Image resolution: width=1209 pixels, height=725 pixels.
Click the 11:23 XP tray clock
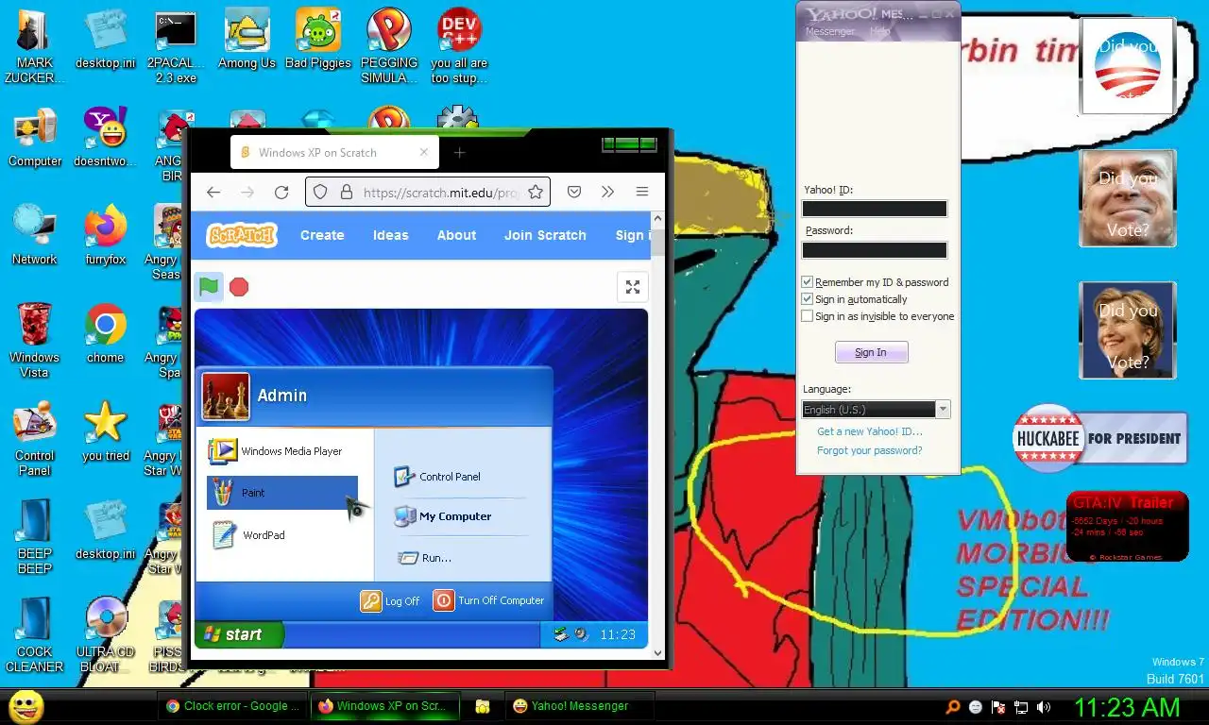(618, 634)
